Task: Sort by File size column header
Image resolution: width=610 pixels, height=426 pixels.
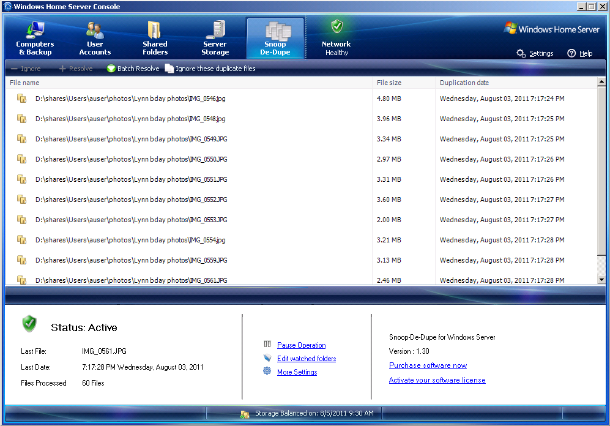Action: 404,83
